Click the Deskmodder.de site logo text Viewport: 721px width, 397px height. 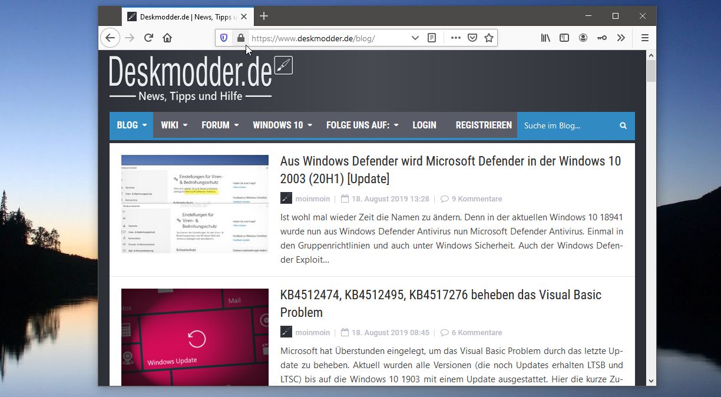click(191, 72)
